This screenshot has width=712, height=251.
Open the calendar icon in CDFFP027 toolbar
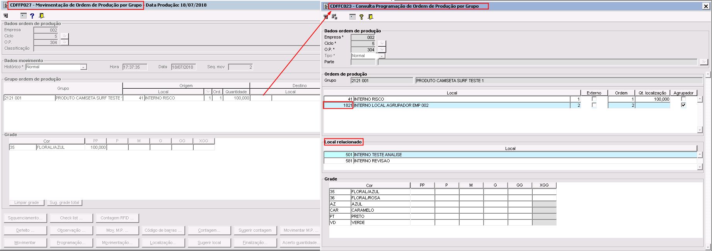(x=24, y=16)
